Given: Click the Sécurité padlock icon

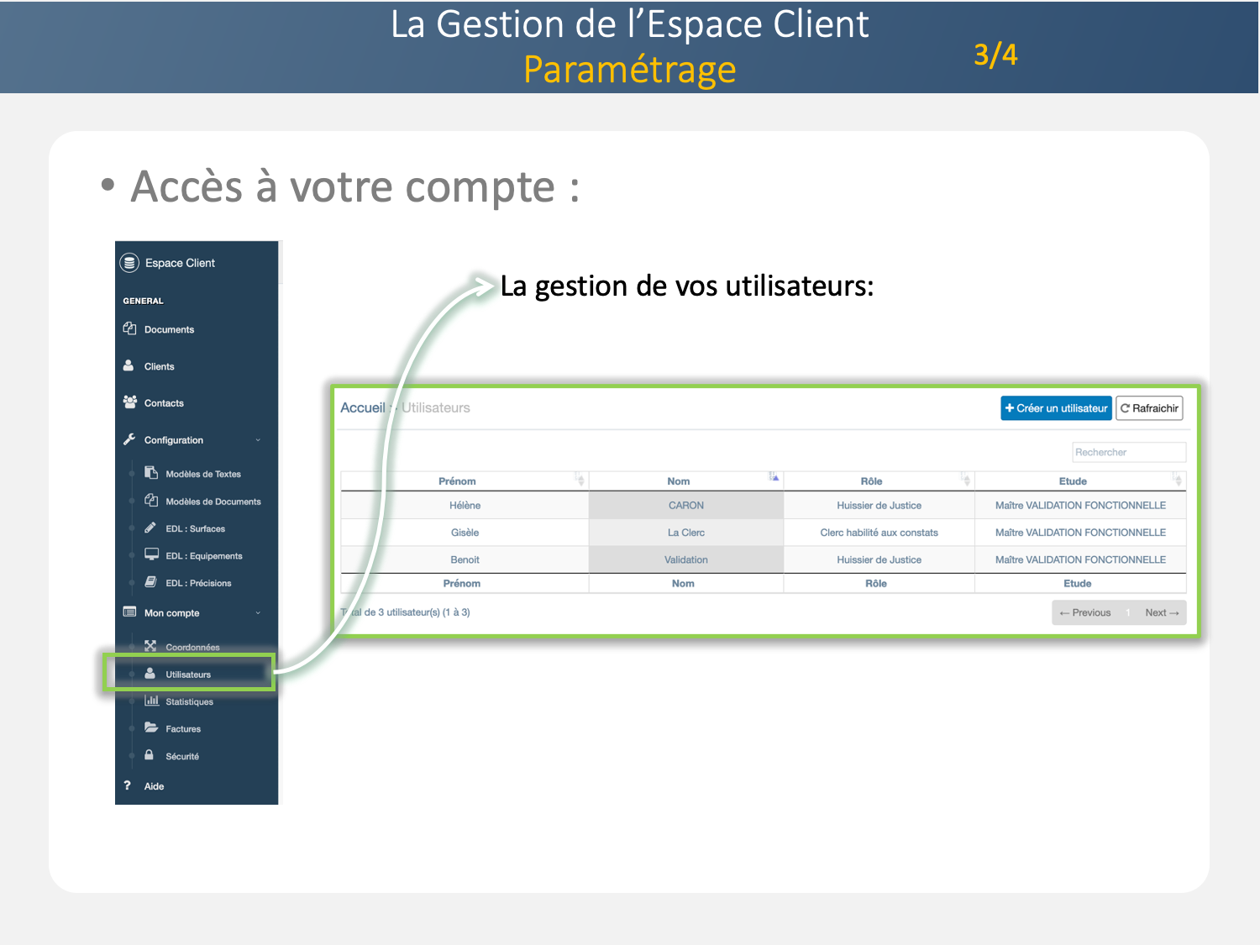Looking at the screenshot, I should pos(149,755).
